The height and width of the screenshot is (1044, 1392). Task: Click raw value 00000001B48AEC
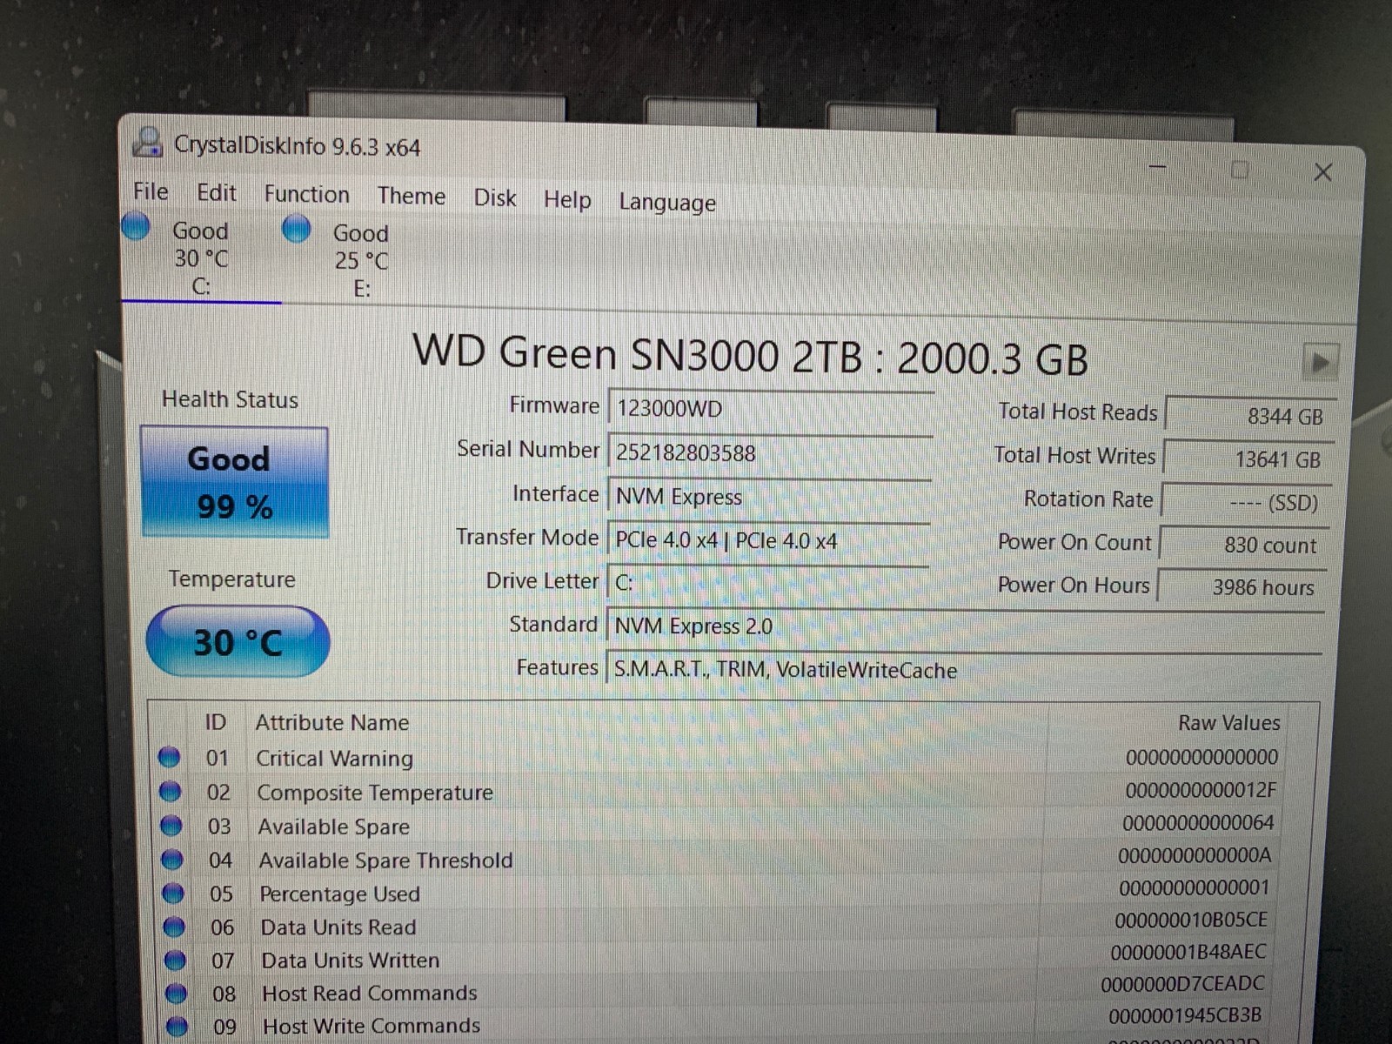(x=1188, y=952)
